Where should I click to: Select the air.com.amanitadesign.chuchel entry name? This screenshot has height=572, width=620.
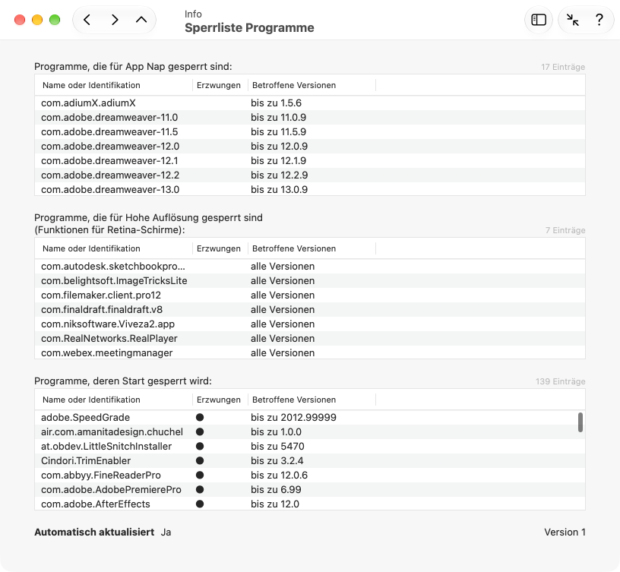pyautogui.click(x=112, y=431)
